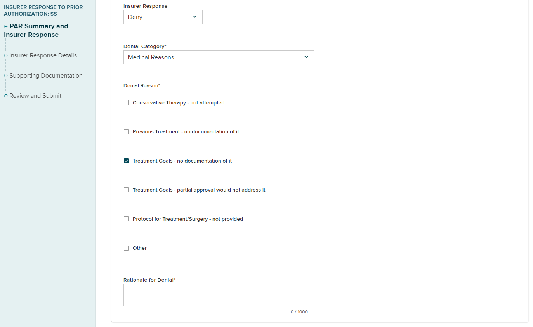The image size is (533, 327).
Task: Open Insurer Response Details step
Action: (43, 55)
